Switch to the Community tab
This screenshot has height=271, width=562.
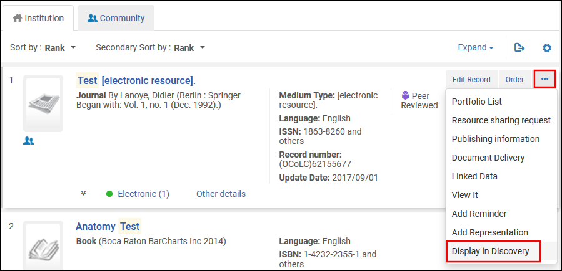pyautogui.click(x=116, y=18)
